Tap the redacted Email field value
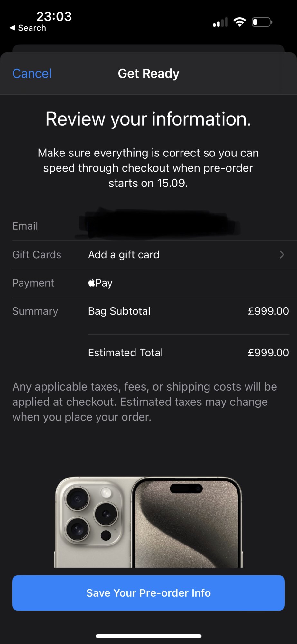This screenshot has width=297, height=644. (x=158, y=223)
